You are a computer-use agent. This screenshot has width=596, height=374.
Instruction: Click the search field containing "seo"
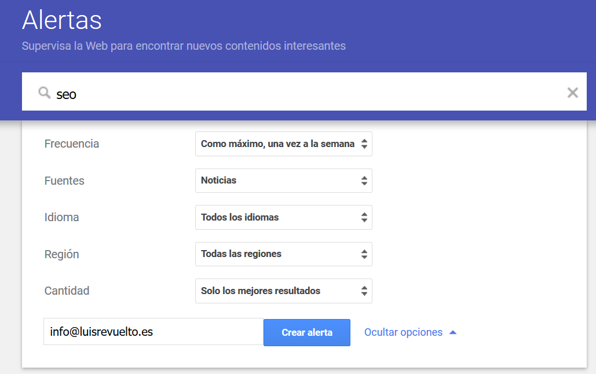point(290,93)
